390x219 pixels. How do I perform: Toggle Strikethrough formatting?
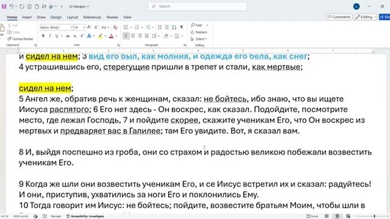68,36
